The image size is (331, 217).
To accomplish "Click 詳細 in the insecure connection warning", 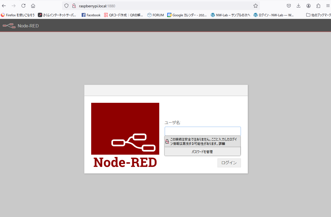I will click(222, 143).
